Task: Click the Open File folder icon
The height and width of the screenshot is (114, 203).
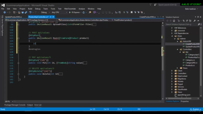Action: click(19, 12)
